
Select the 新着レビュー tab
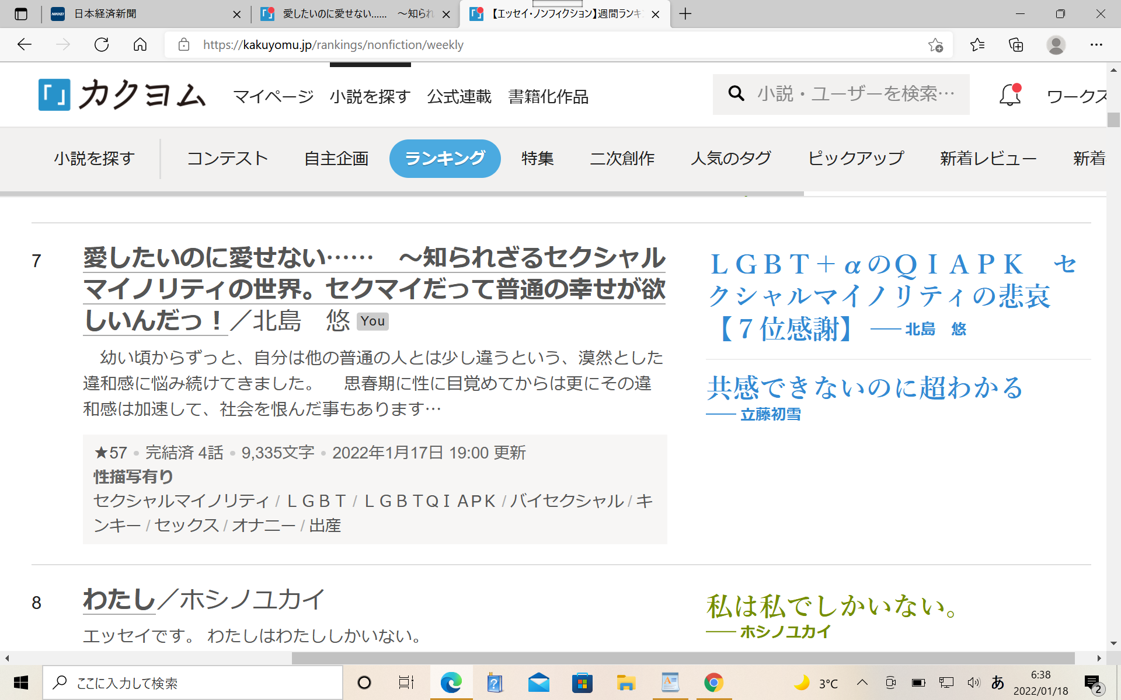click(988, 158)
